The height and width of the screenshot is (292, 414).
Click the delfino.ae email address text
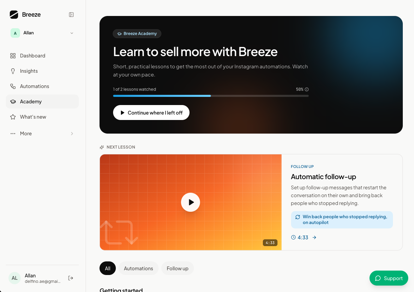[43, 281]
